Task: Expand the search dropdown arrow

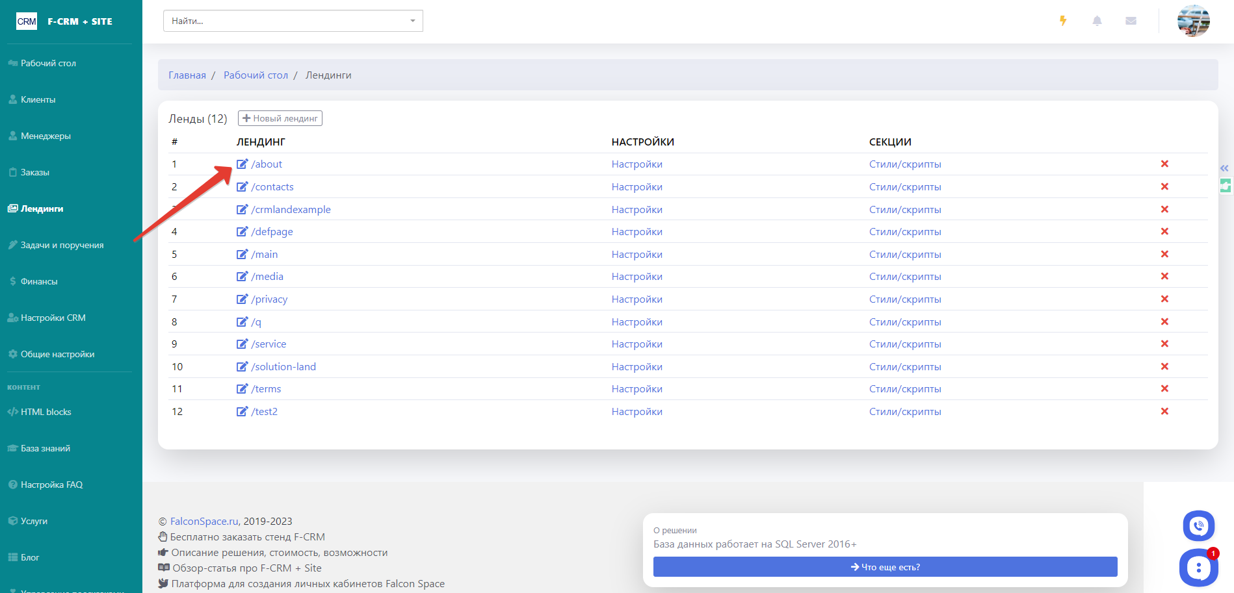Action: tap(412, 21)
